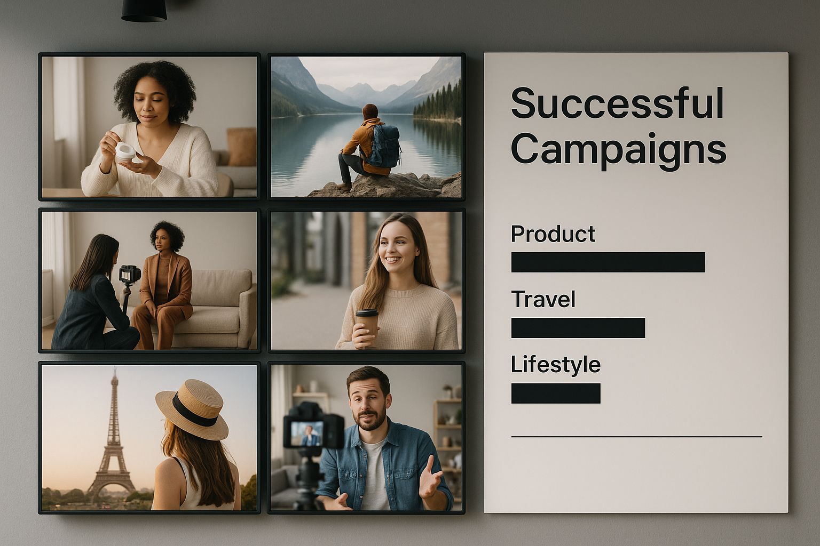
Task: Select the woman holding coffee photo
Action: tap(366, 280)
